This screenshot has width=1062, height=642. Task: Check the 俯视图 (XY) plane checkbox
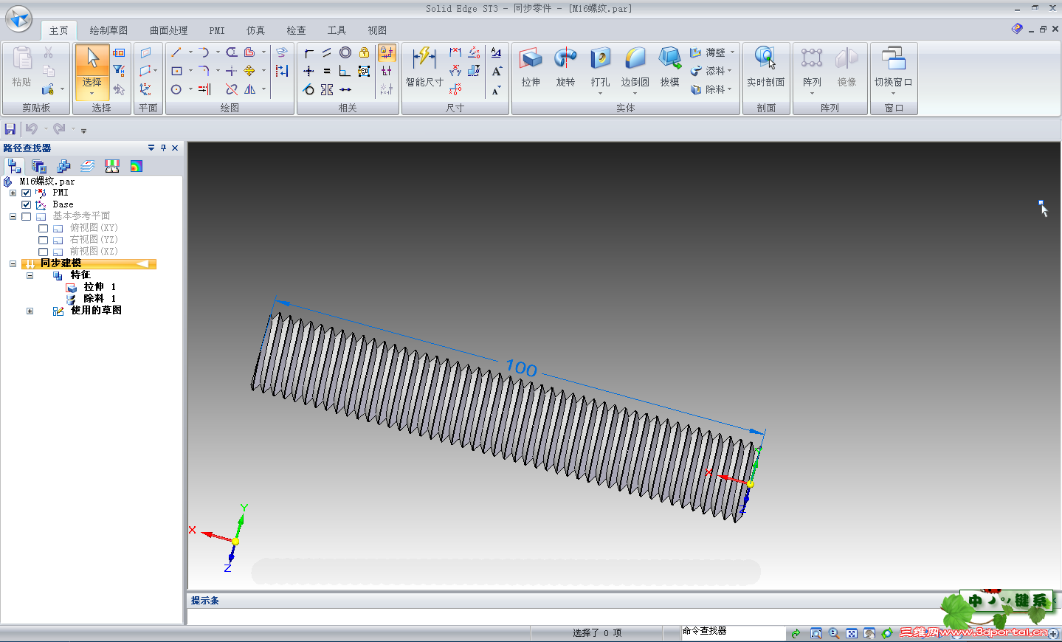pos(43,228)
